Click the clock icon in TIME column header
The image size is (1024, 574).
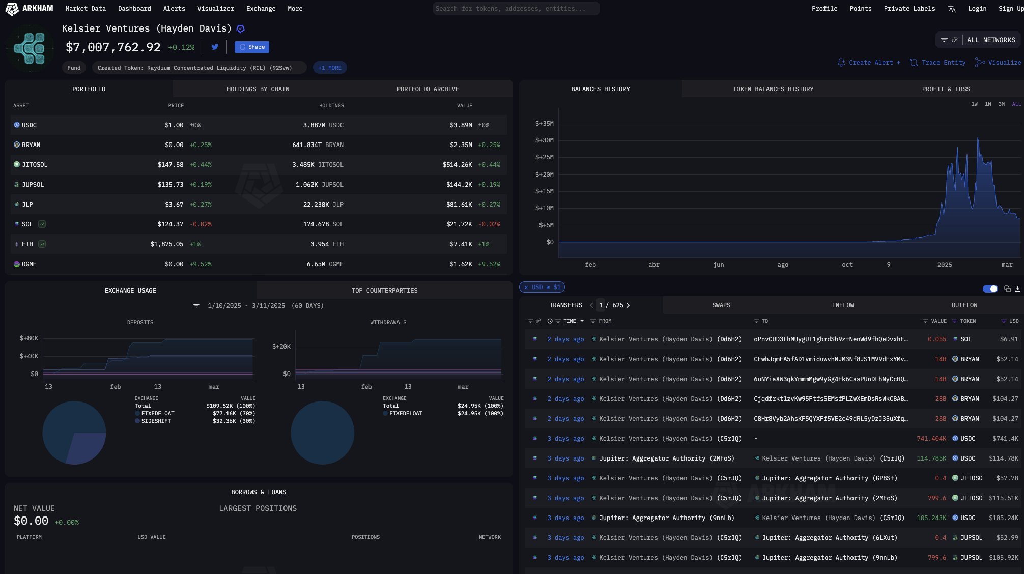[x=550, y=321]
